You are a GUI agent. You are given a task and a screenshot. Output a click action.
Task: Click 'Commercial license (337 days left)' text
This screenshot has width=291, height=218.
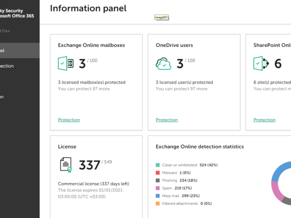click(94, 183)
